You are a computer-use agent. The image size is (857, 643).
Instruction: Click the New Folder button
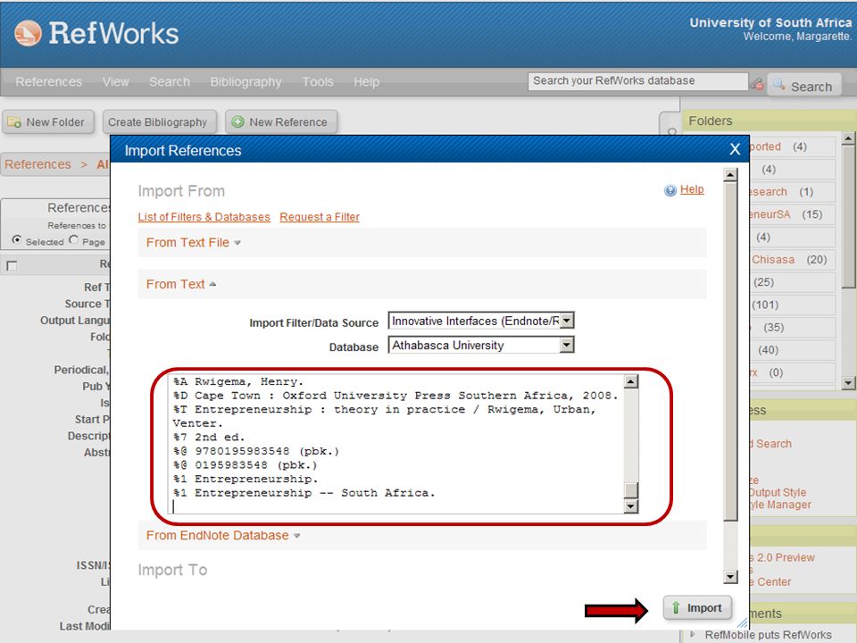point(48,122)
